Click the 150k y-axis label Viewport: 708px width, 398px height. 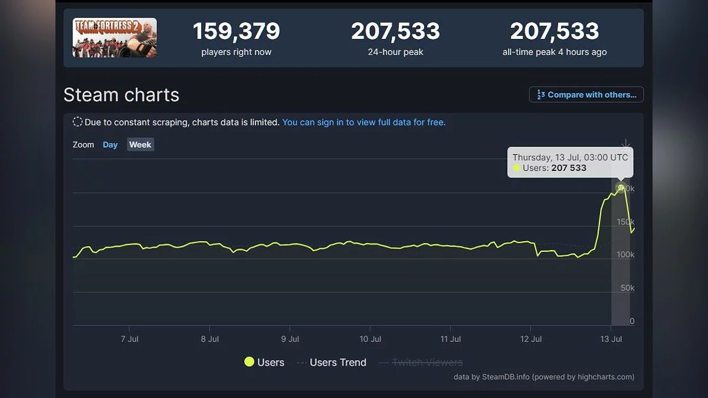625,222
